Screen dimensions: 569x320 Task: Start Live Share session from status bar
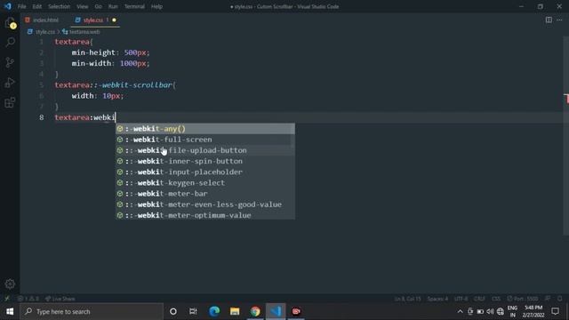pyautogui.click(x=60, y=299)
